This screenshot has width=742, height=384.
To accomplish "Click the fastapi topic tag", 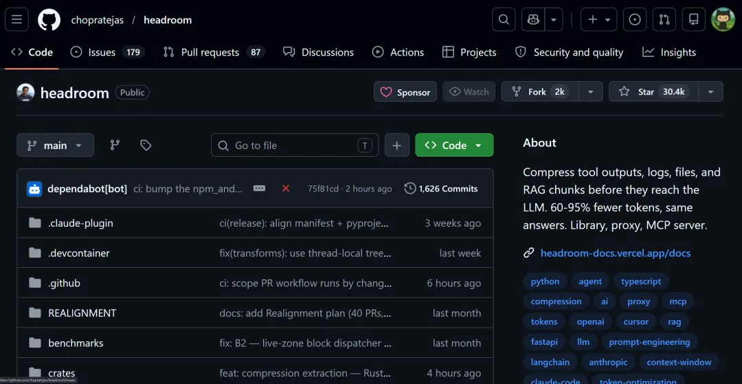I will point(544,342).
